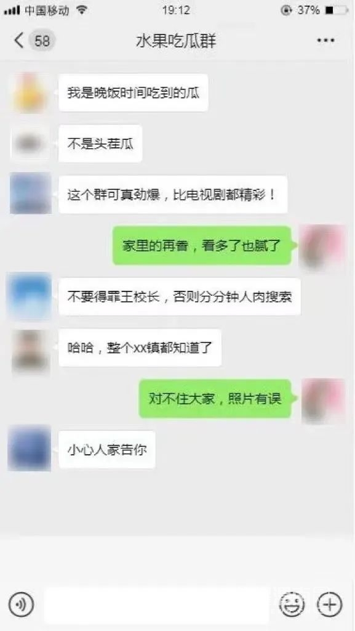
Task: Tap the voice input icon
Action: tap(22, 604)
